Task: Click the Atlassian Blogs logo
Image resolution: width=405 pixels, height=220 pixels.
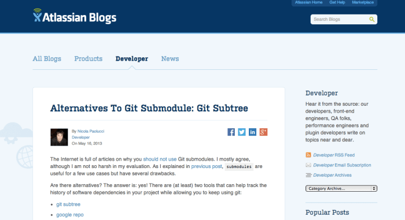Action: [x=75, y=16]
